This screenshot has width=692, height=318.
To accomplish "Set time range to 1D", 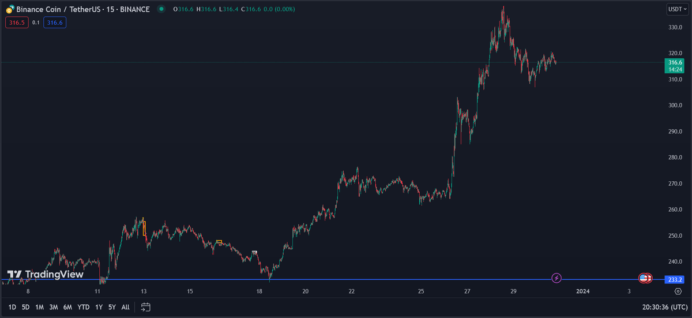I will coord(12,307).
